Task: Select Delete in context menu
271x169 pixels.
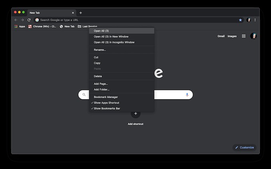Action: (122, 76)
